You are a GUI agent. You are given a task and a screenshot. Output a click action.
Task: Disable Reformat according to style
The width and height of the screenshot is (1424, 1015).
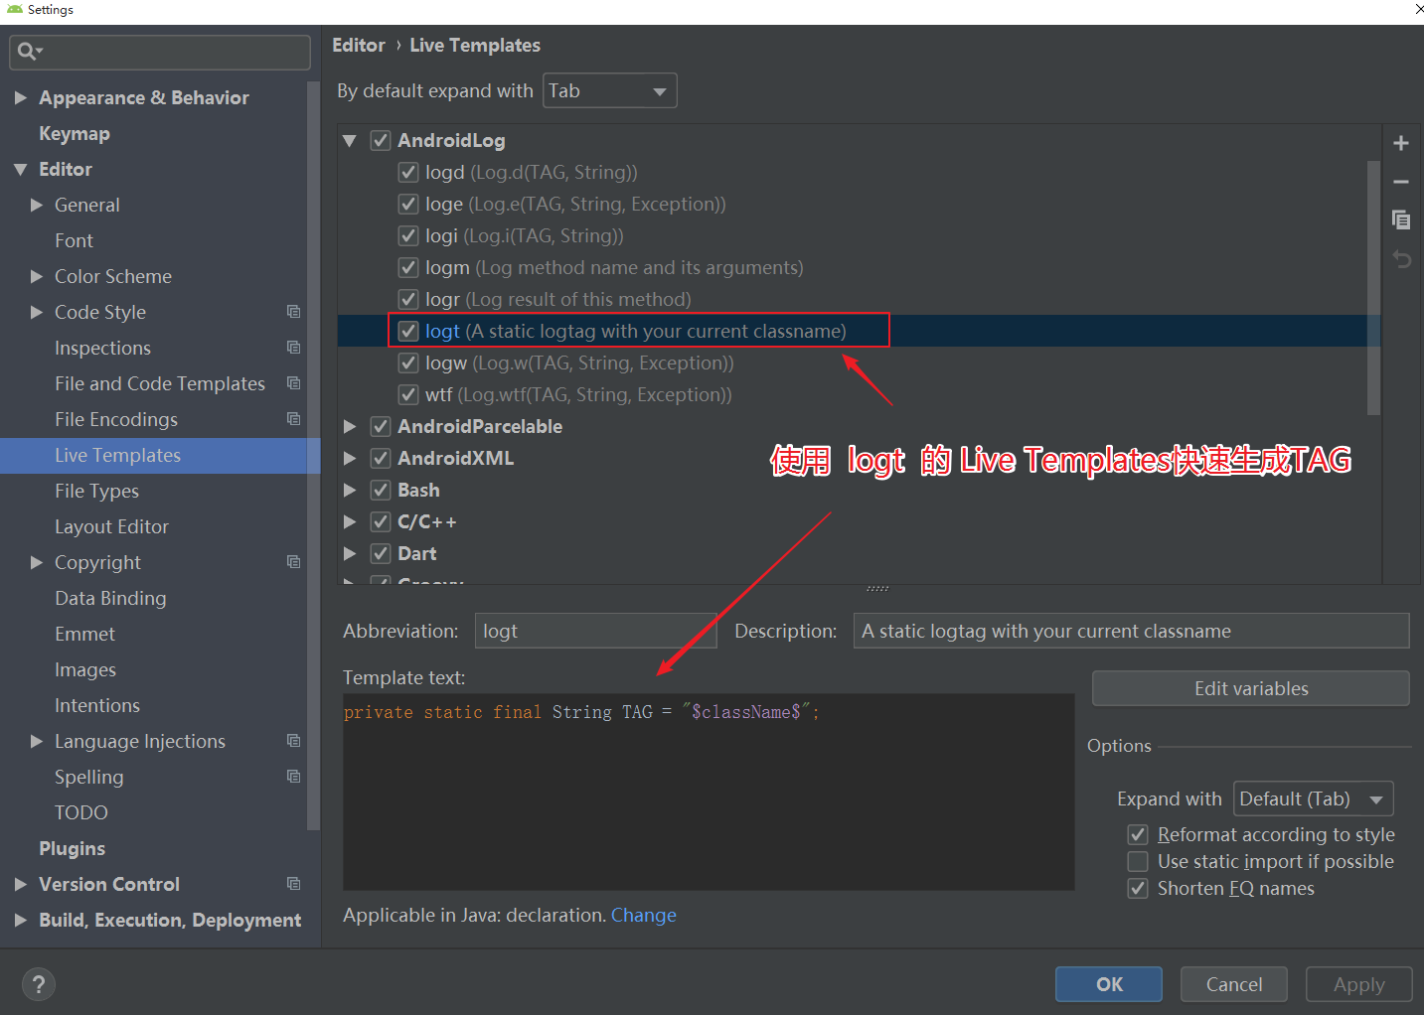(1138, 834)
